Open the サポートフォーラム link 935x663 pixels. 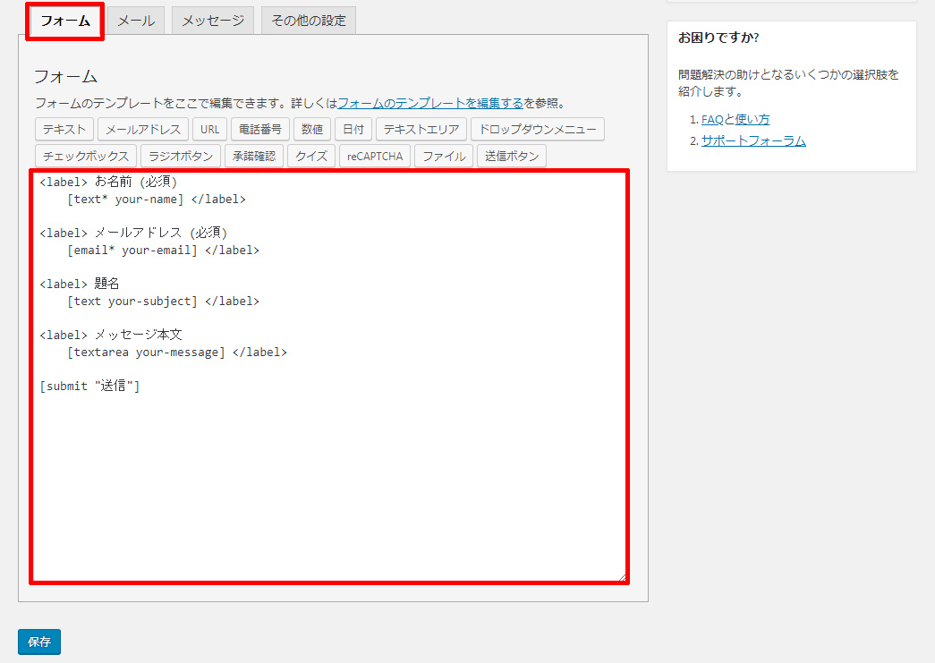(x=753, y=140)
